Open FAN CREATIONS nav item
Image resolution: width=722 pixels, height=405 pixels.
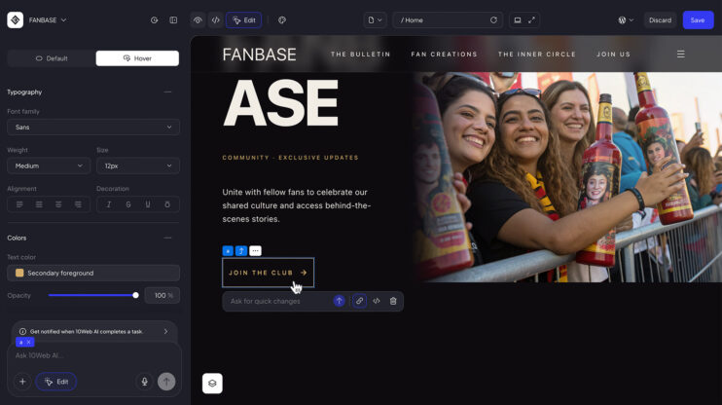point(444,55)
